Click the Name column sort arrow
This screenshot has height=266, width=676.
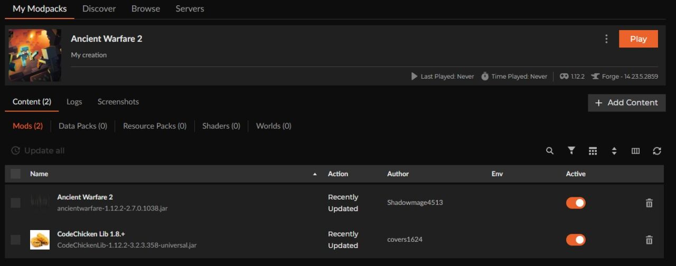click(315, 174)
